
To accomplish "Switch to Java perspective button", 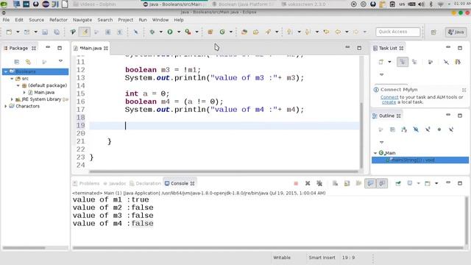I will [456, 32].
